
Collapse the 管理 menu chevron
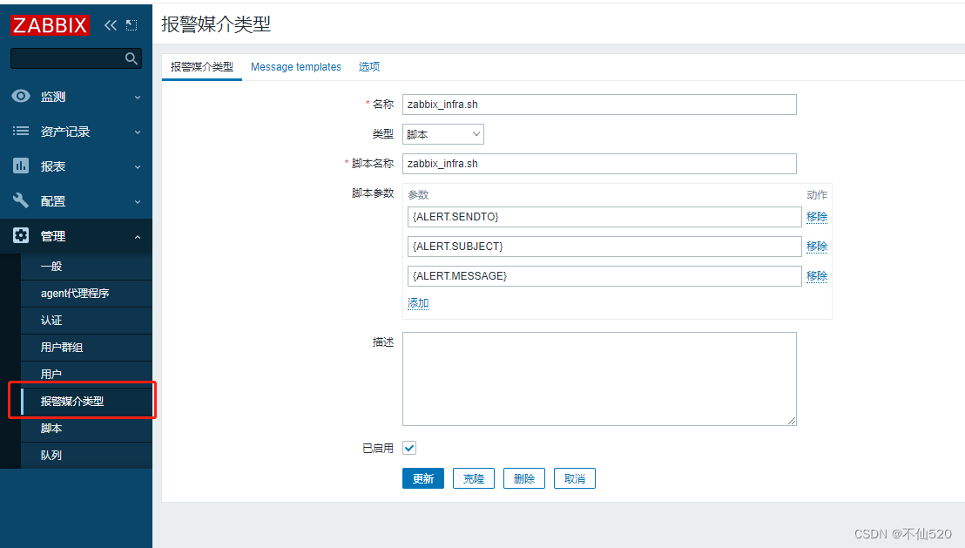pos(138,237)
